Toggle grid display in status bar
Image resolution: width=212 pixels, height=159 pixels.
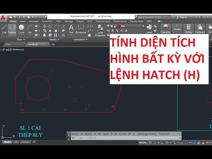150,143
